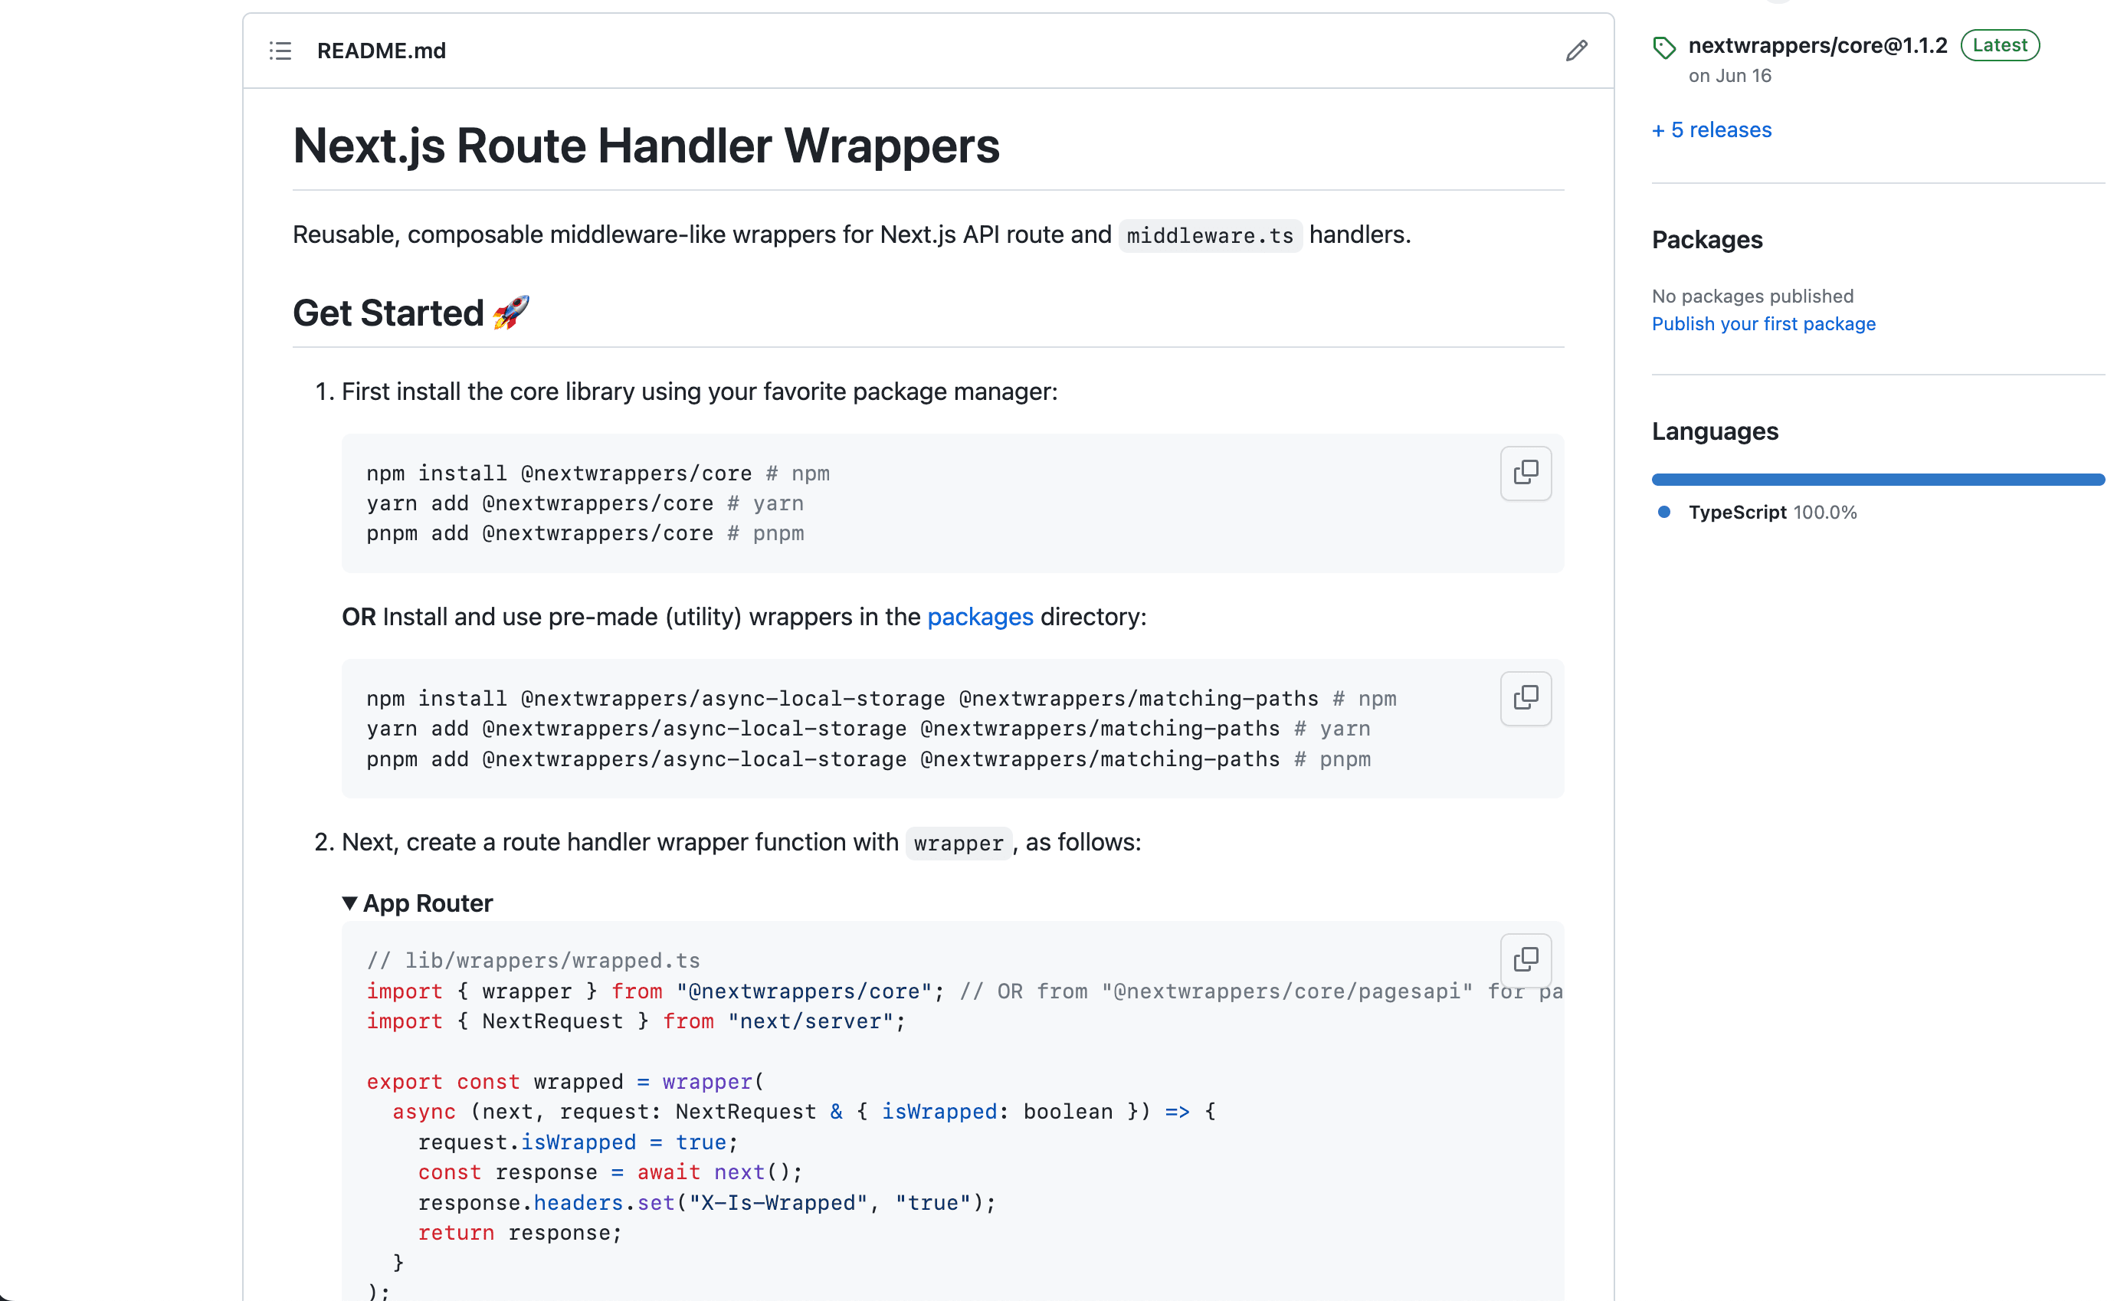This screenshot has width=2127, height=1301.
Task: Click the 'export const wrapped = wrapper(' line
Action: pyautogui.click(x=565, y=1082)
